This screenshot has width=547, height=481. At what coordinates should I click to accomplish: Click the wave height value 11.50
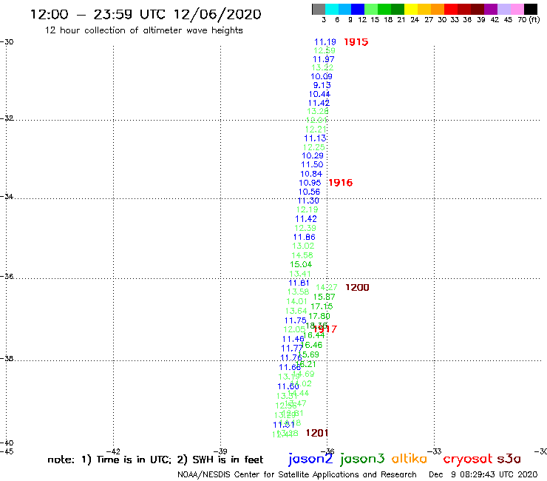tap(312, 164)
